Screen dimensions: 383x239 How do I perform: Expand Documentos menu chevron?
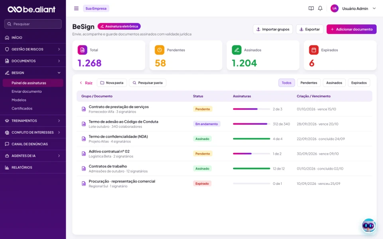(59, 61)
